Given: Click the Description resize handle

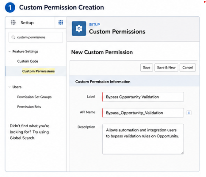Looking at the screenshot, I should click(182, 153).
